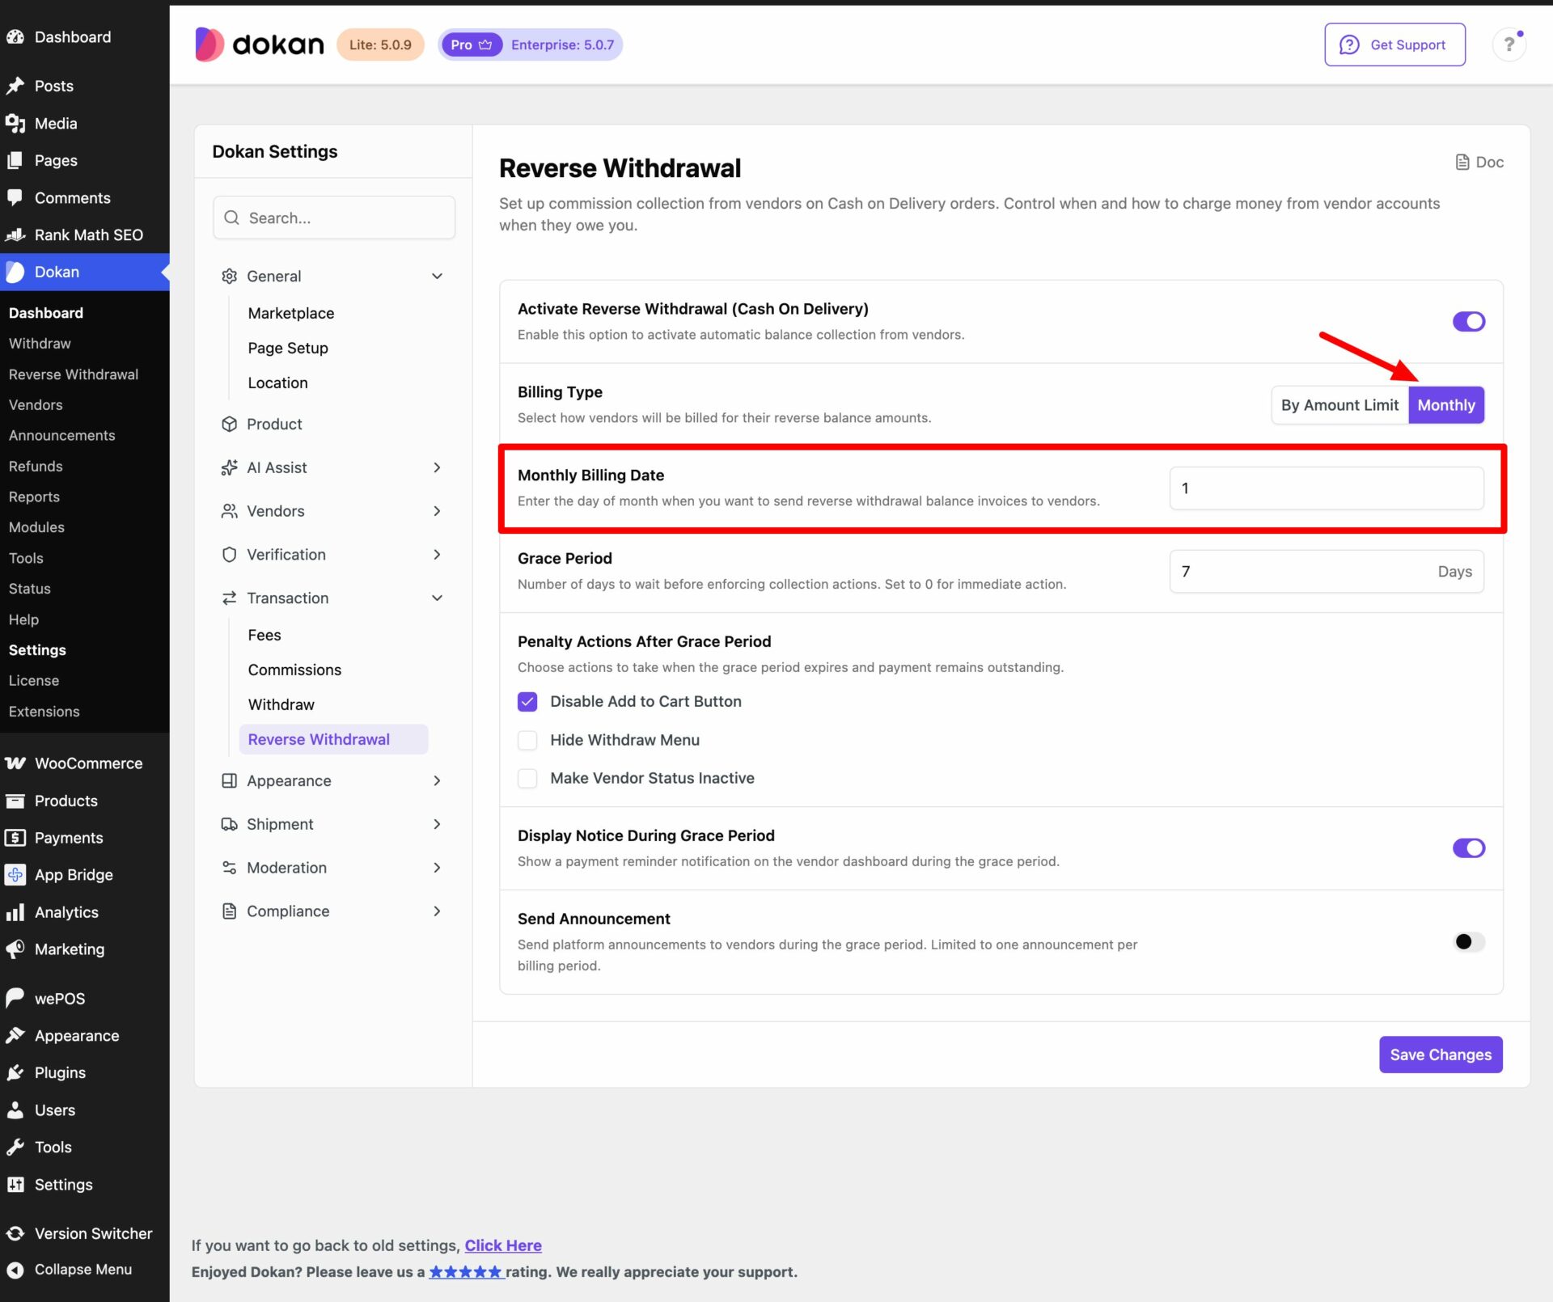The height and width of the screenshot is (1302, 1553).
Task: Focus the settings Search box
Action: pyautogui.click(x=333, y=218)
